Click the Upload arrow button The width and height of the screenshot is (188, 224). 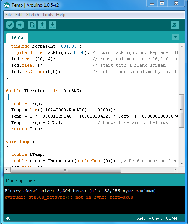20,25
